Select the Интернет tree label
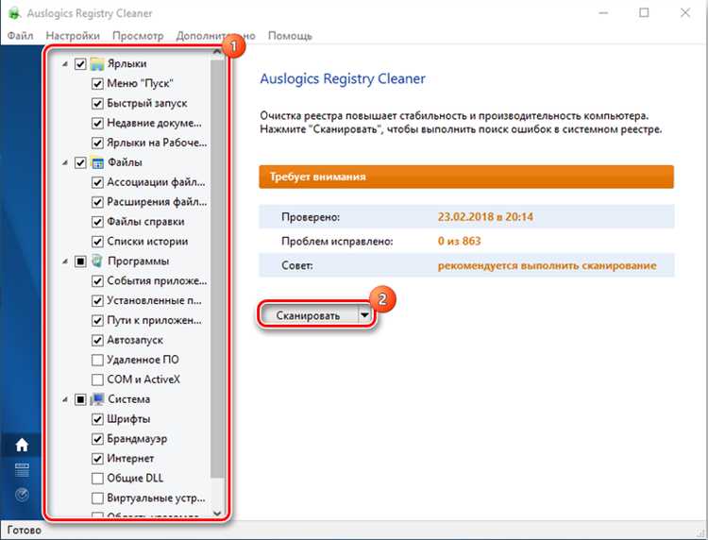Viewport: 708px width, 540px height. [130, 459]
